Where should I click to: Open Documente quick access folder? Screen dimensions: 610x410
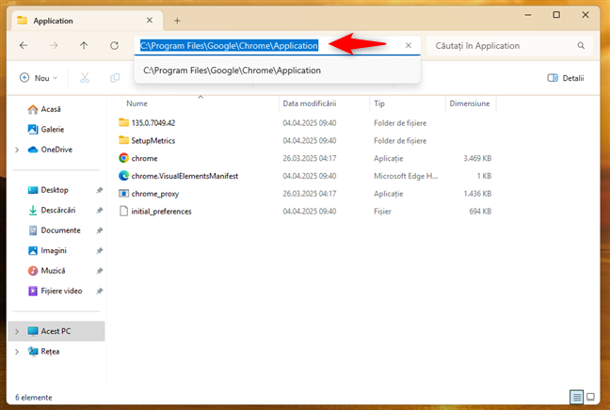[60, 230]
